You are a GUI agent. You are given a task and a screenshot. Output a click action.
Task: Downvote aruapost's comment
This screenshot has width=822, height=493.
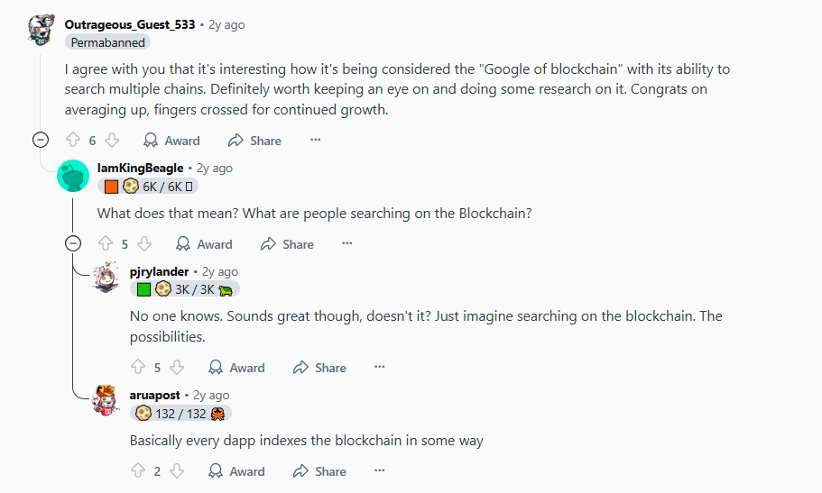tap(177, 470)
